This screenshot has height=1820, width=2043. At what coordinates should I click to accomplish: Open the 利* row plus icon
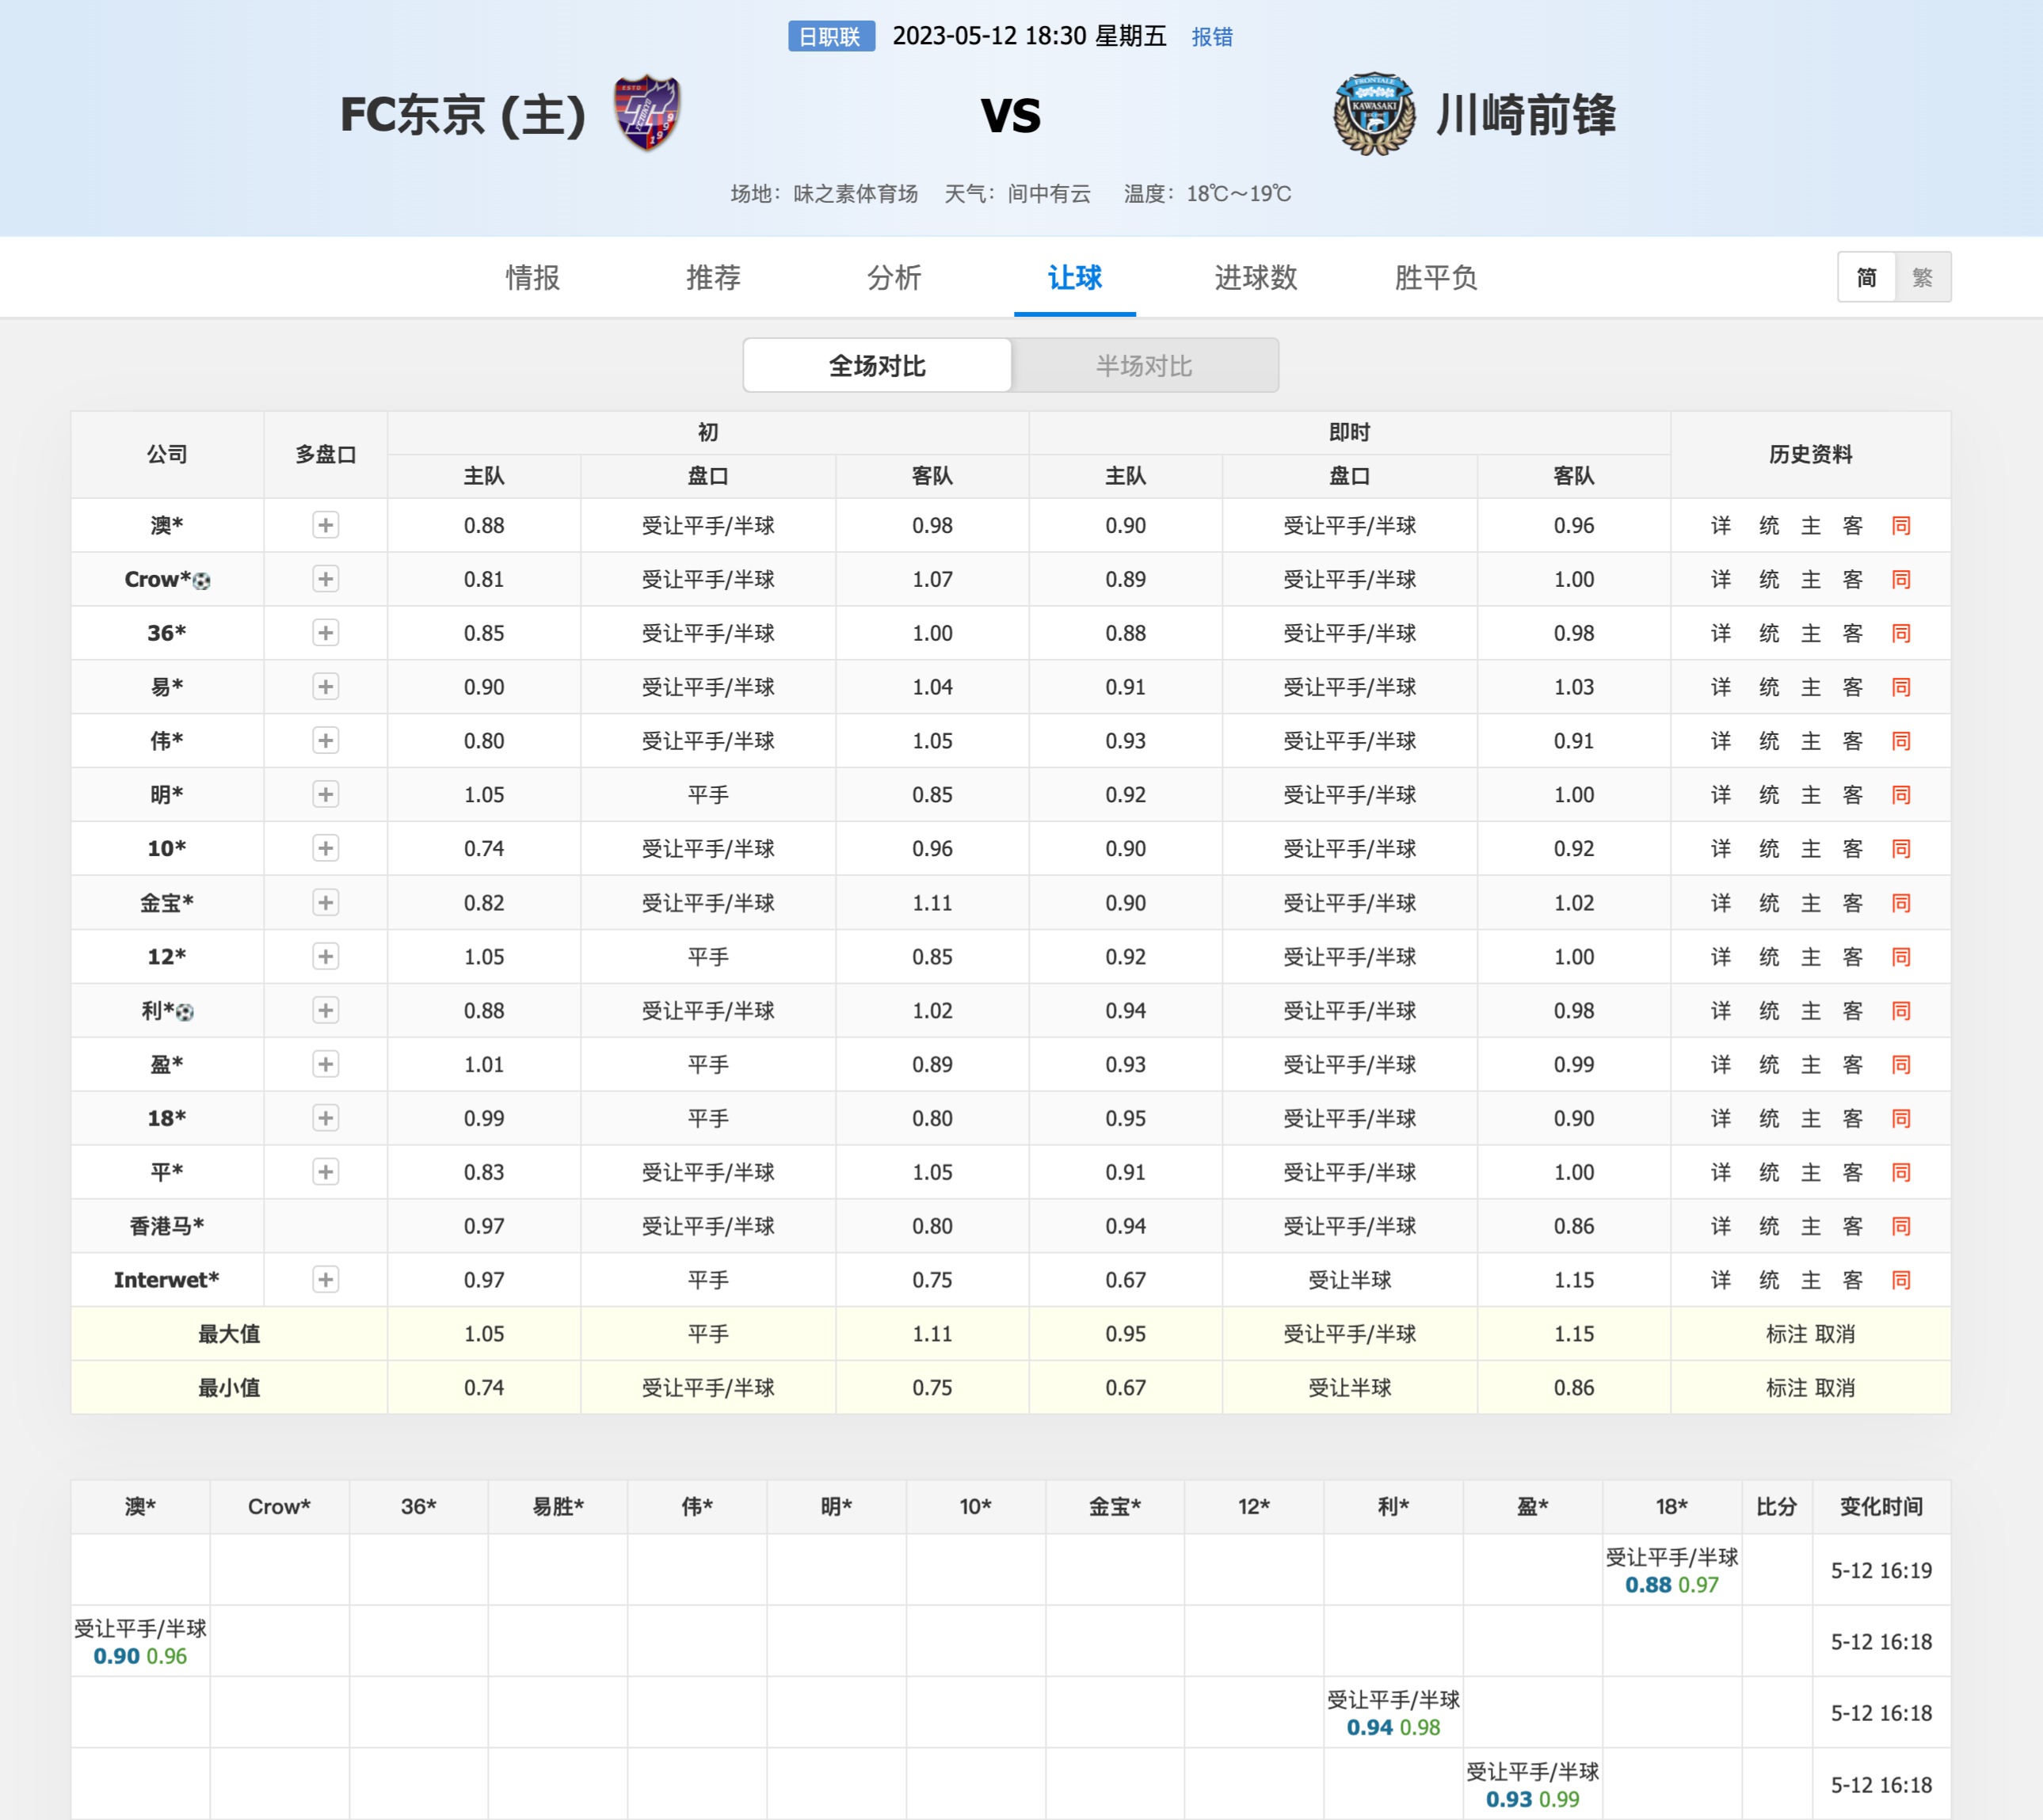click(x=325, y=1011)
